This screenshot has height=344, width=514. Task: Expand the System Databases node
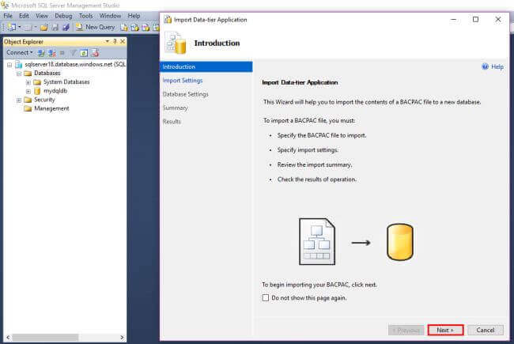point(28,82)
